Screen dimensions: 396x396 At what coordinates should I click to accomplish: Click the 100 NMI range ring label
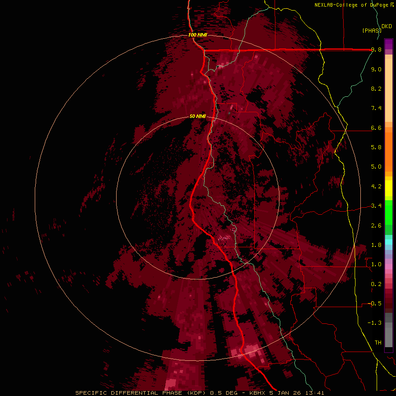pyautogui.click(x=198, y=35)
